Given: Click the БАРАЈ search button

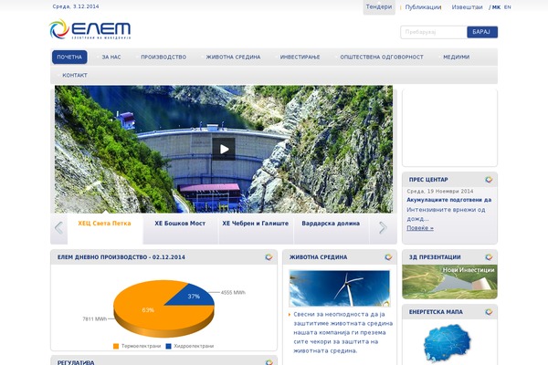Looking at the screenshot, I should coord(482,32).
